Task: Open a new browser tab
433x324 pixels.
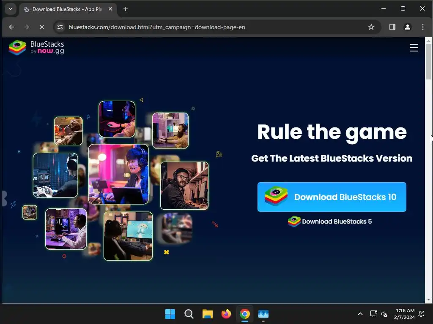Action: [x=125, y=9]
